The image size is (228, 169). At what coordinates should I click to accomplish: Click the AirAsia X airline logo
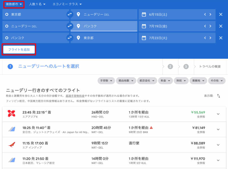[11, 114]
